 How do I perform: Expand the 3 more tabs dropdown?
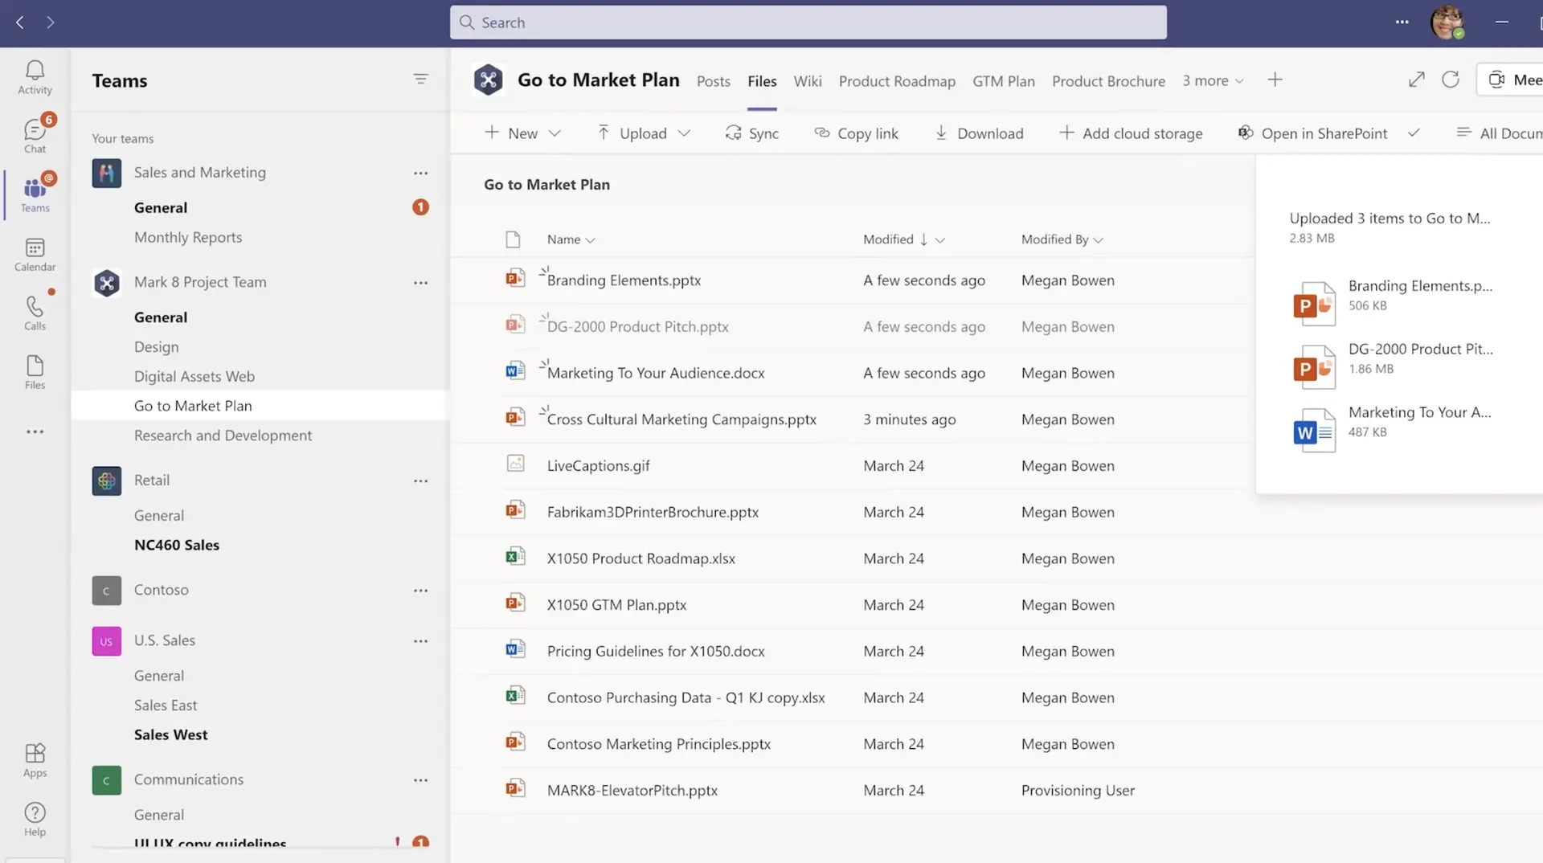tap(1213, 81)
